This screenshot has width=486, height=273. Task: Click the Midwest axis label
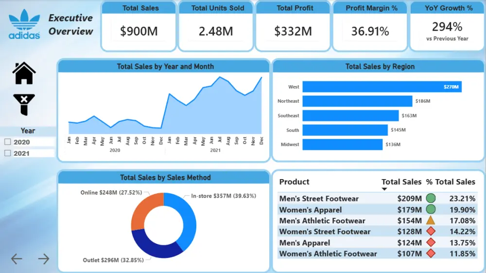coord(290,145)
